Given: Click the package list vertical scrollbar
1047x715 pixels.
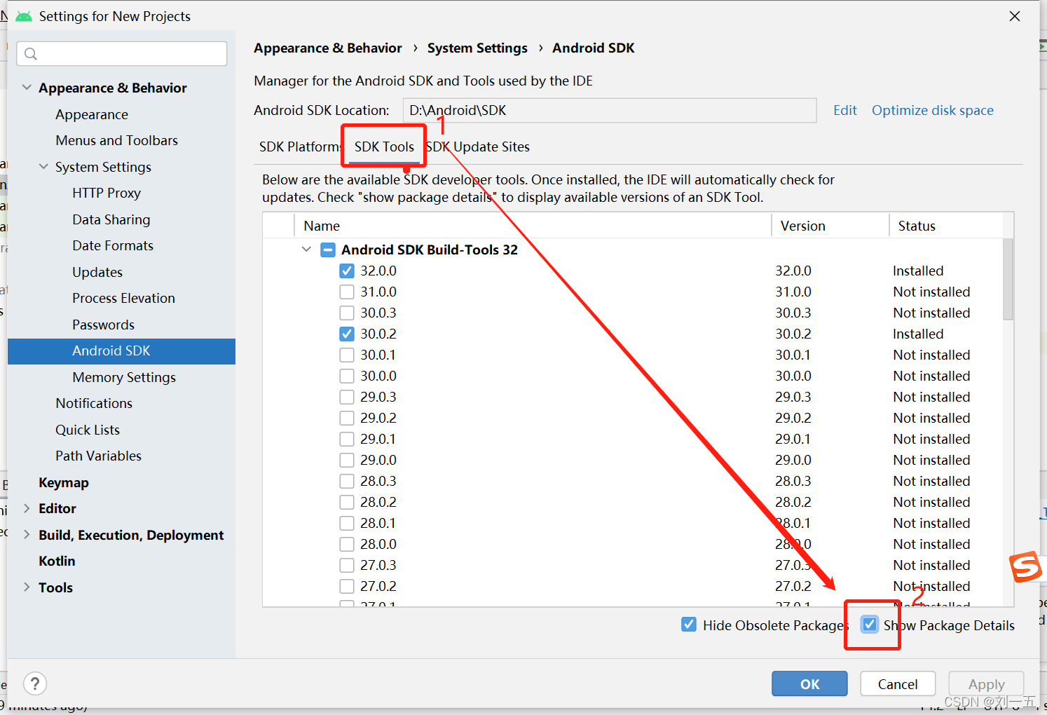Looking at the screenshot, I should [x=1008, y=279].
